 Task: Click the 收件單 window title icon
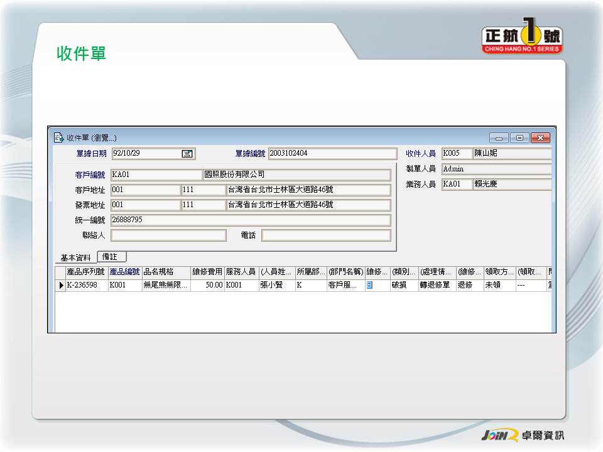58,137
